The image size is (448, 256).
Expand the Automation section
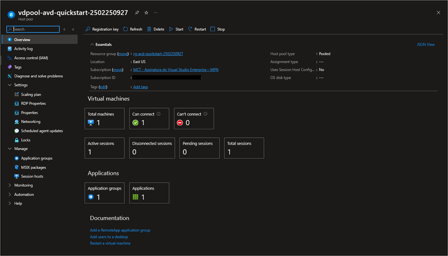(10, 194)
